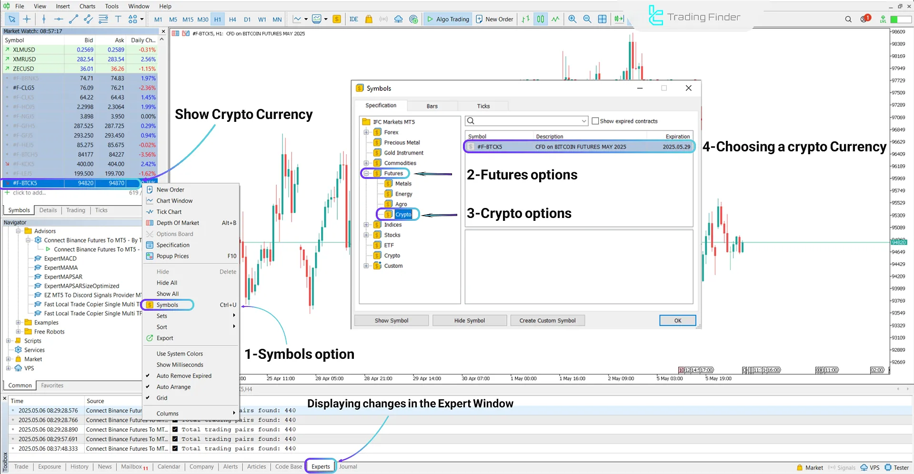The image size is (914, 474).
Task: Select the Crosshair tool
Action: [x=27, y=20]
